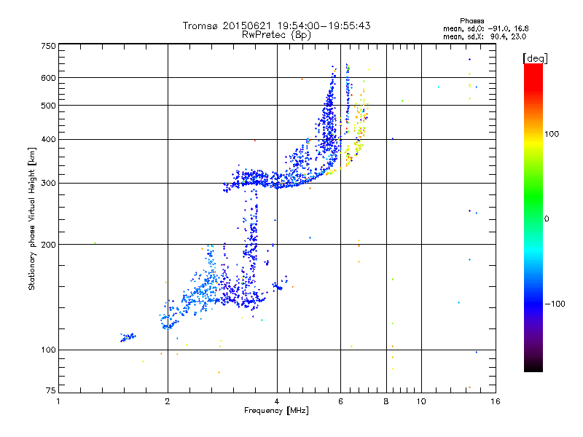Click the colorbar tick label '100'
This screenshot has width=583, height=437.
552,134
